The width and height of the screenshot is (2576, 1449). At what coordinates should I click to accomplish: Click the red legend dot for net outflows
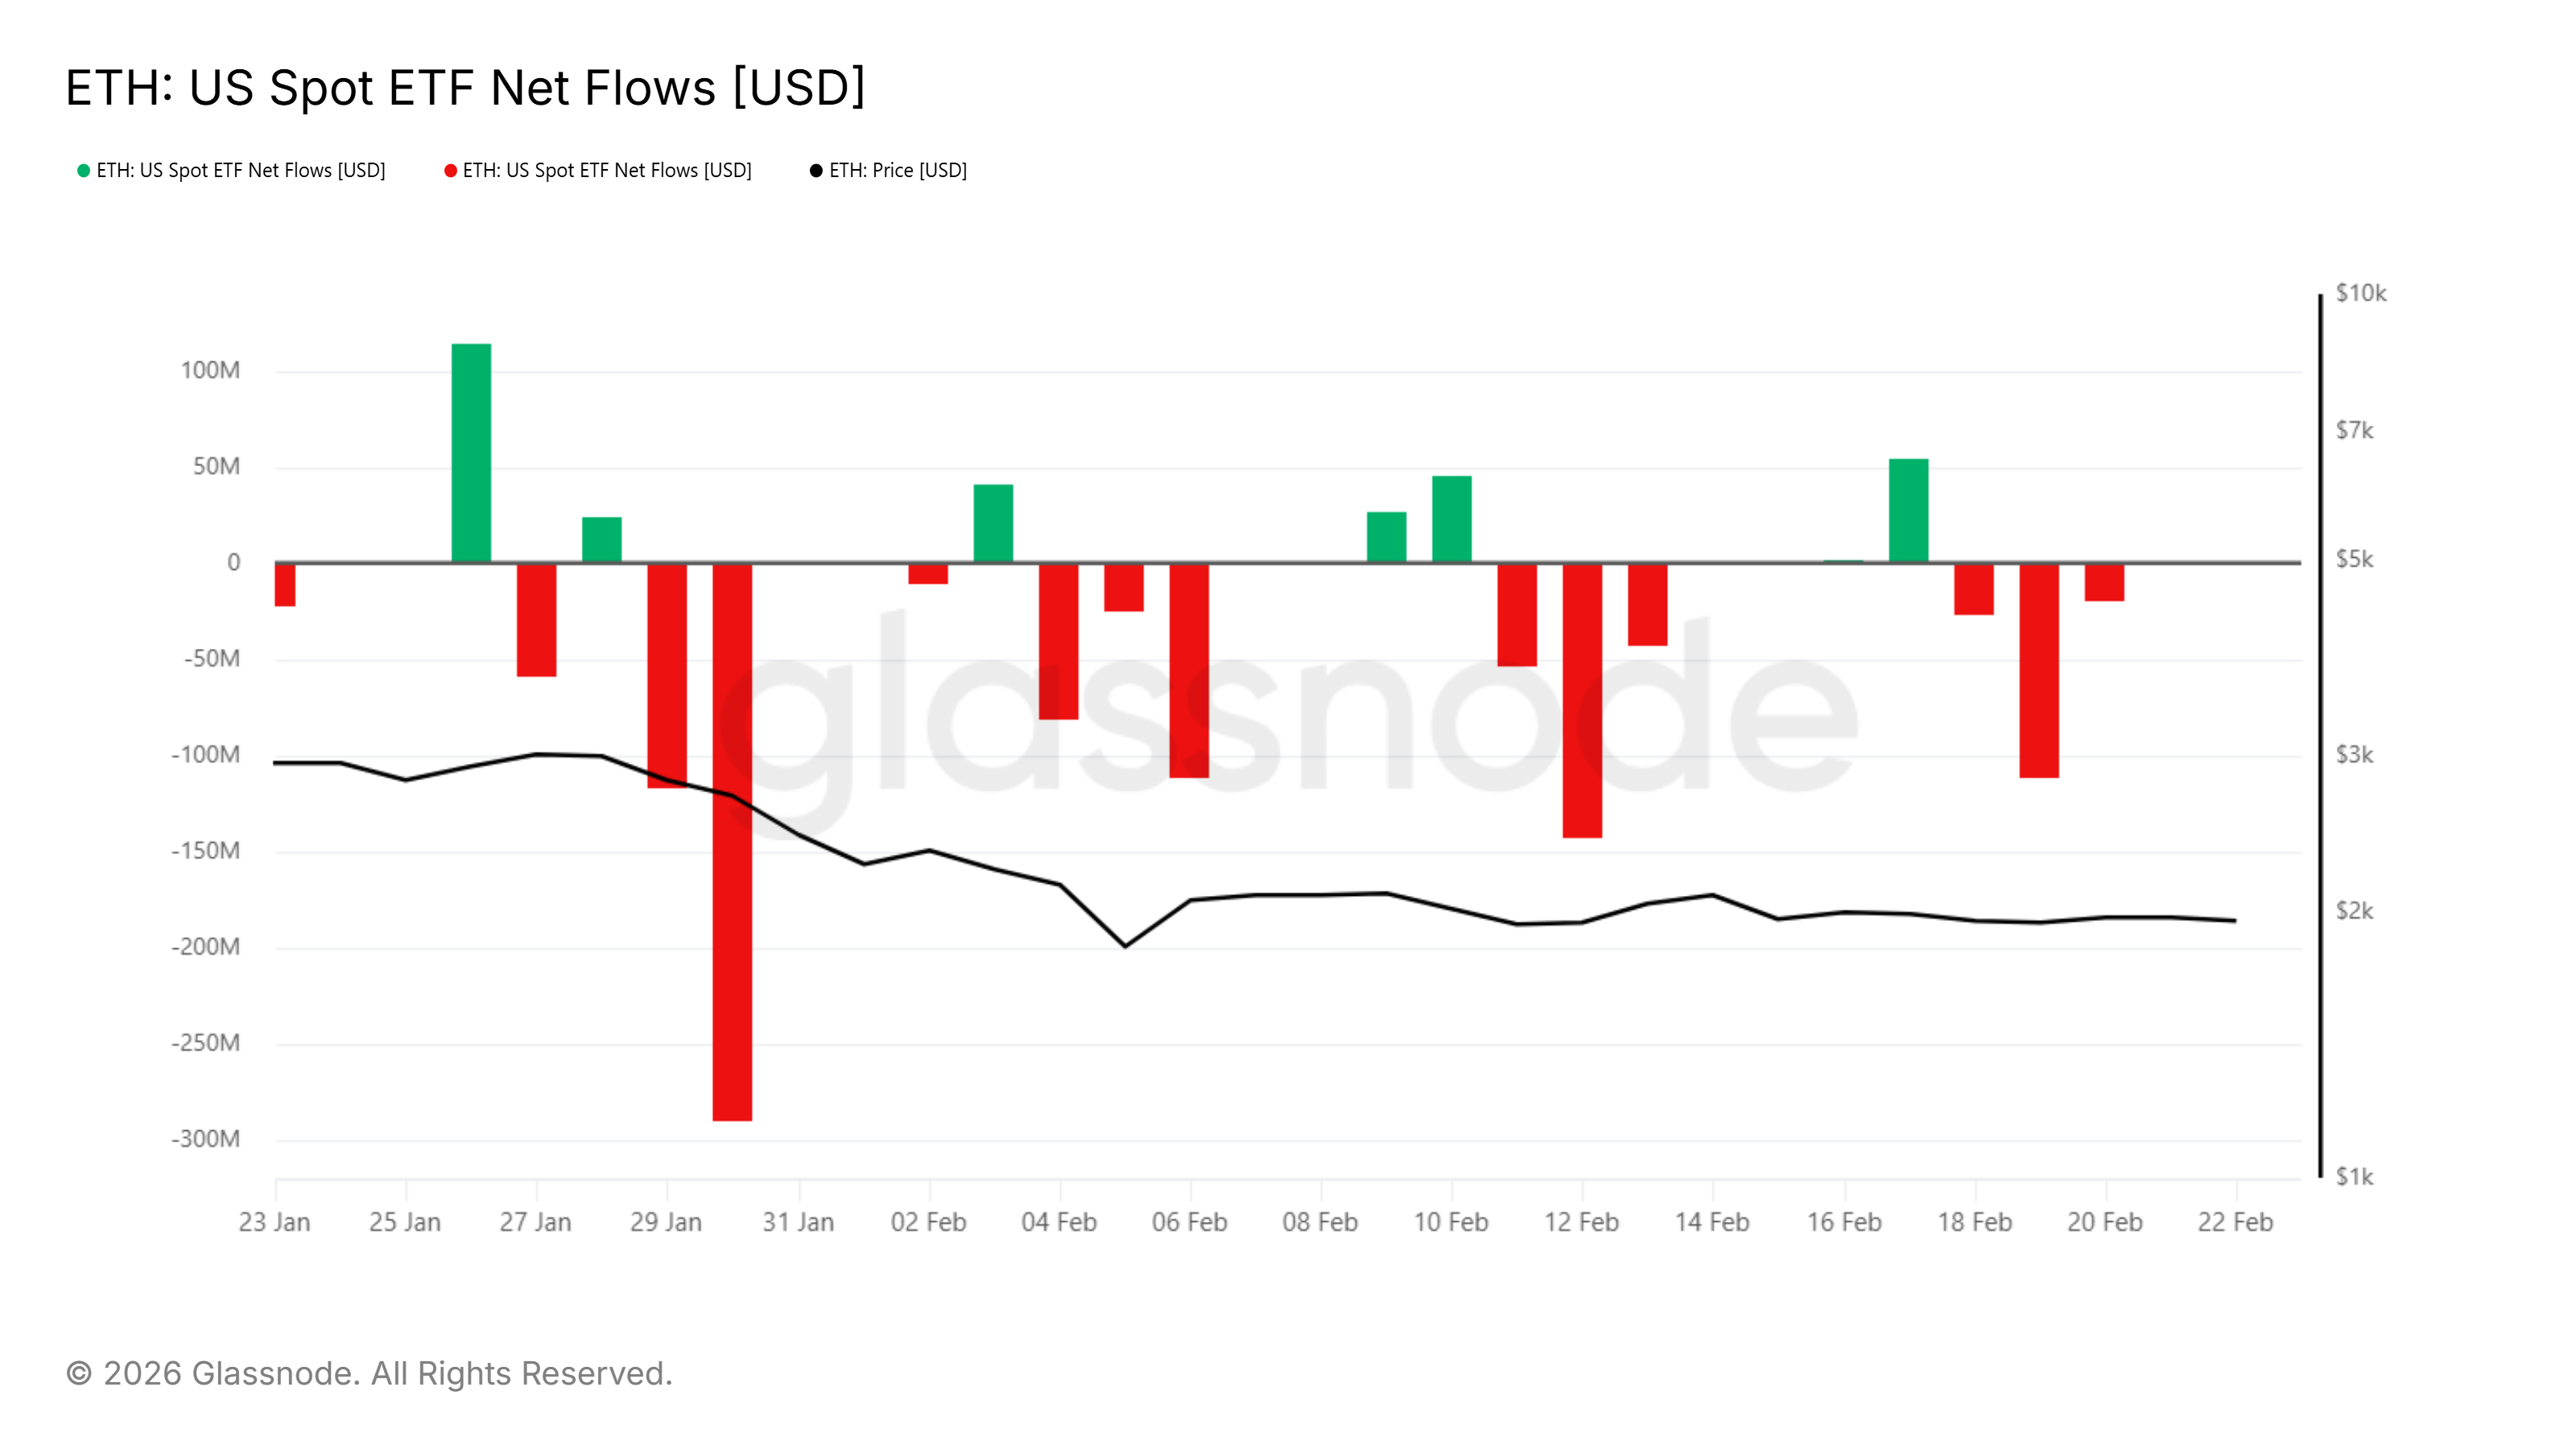coord(451,171)
